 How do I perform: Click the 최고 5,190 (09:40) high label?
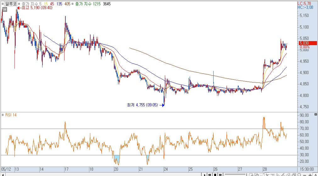coord(37,8)
